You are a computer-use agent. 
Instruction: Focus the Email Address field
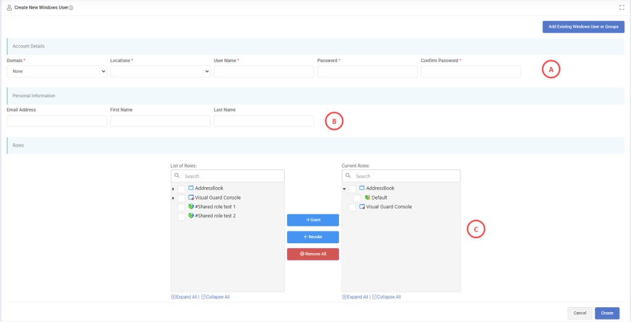(57, 121)
